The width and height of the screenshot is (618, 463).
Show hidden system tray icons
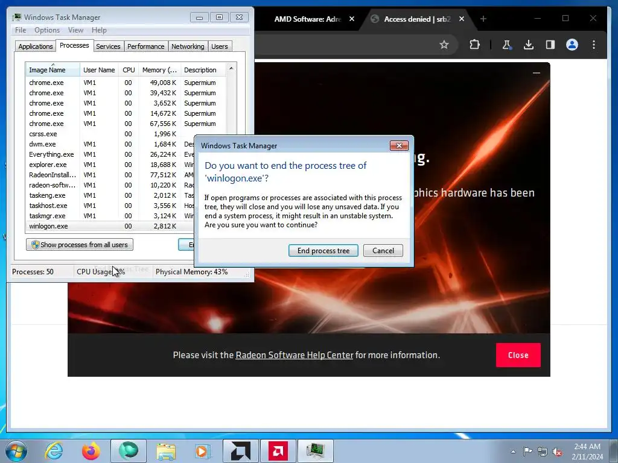pyautogui.click(x=513, y=452)
